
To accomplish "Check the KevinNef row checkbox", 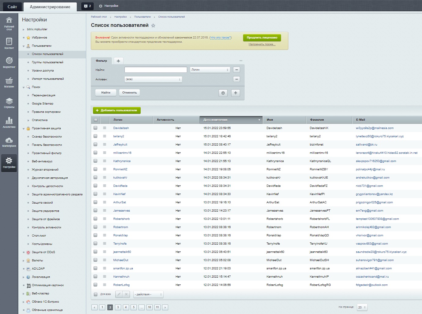I will 95,194.
